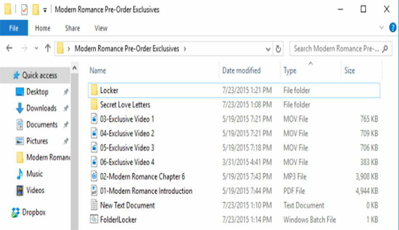The height and width of the screenshot is (230, 399).
Task: Click the address bar folder icon
Action: (x=60, y=48)
